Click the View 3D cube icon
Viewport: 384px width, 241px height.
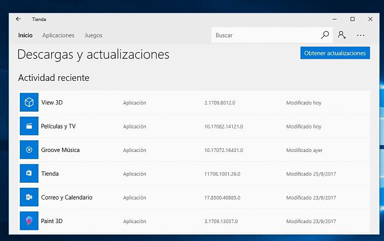coord(29,102)
